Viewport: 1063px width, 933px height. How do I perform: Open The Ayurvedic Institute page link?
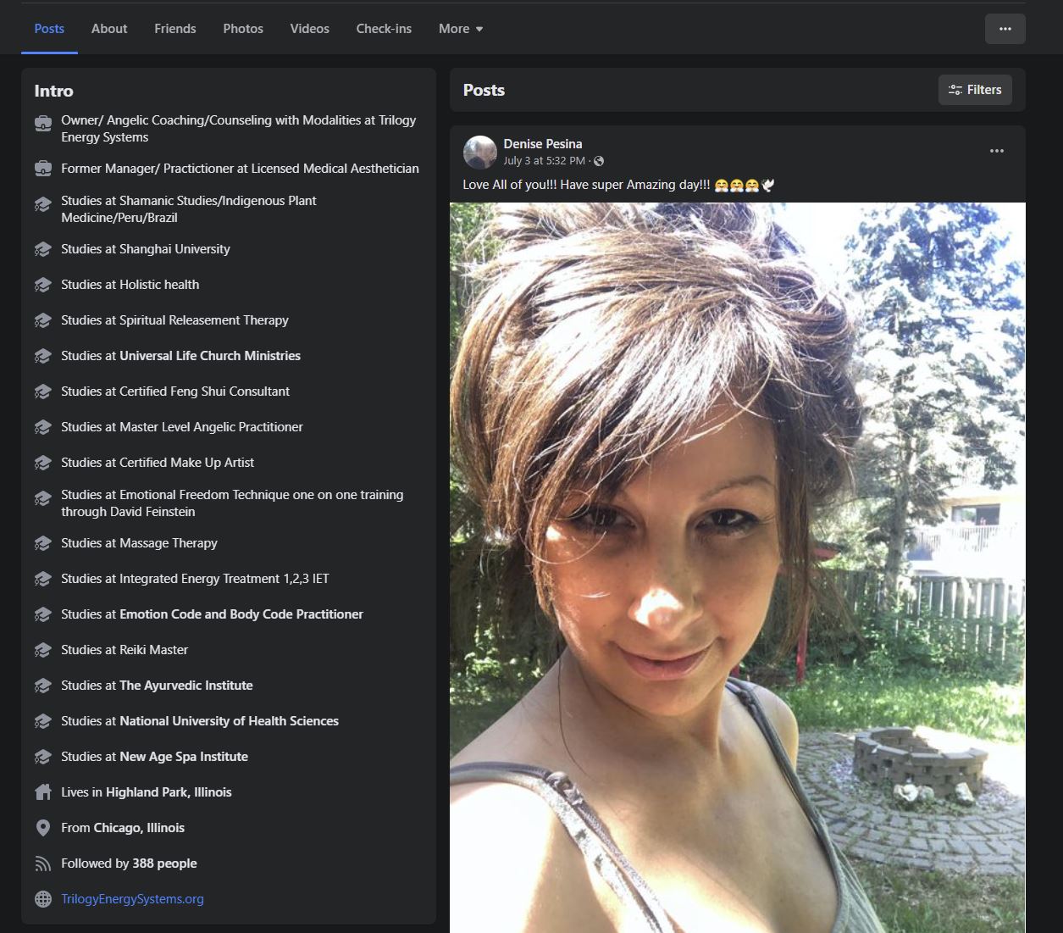186,686
